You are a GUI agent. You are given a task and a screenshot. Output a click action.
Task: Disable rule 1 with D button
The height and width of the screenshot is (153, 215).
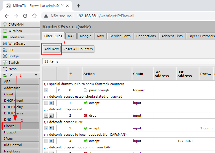coord(51,103)
